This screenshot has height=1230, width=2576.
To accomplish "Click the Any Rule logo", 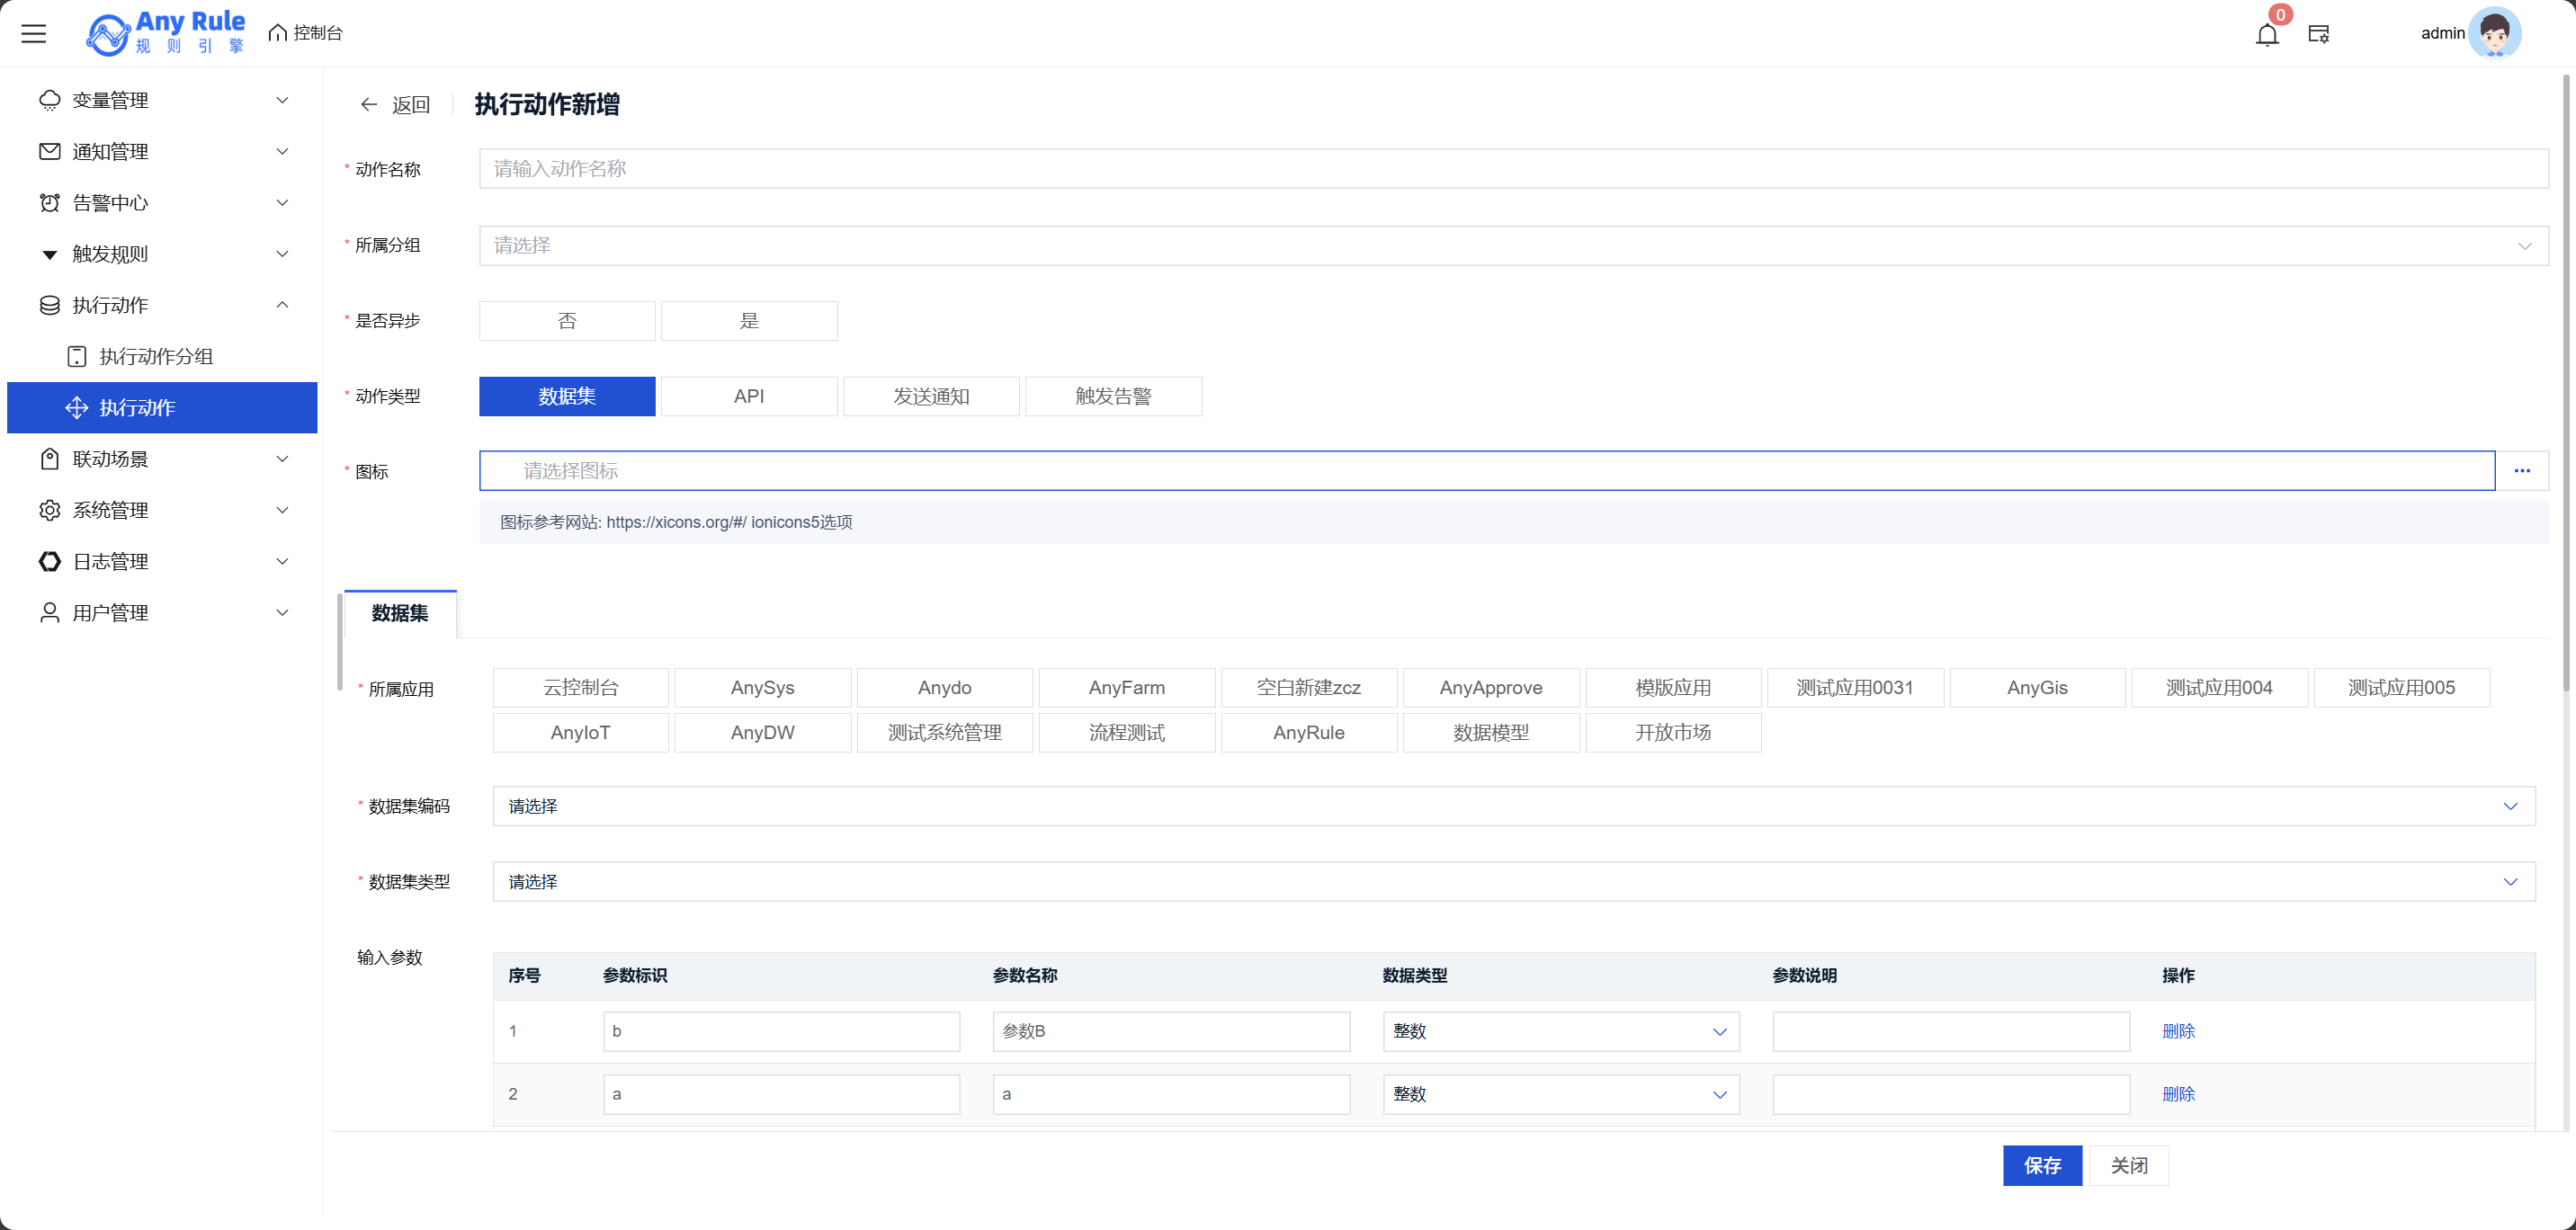I will click(x=166, y=33).
